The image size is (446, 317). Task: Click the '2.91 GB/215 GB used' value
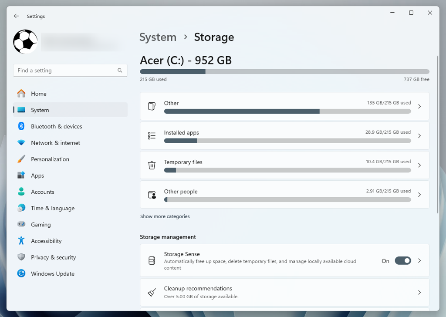coord(388,191)
